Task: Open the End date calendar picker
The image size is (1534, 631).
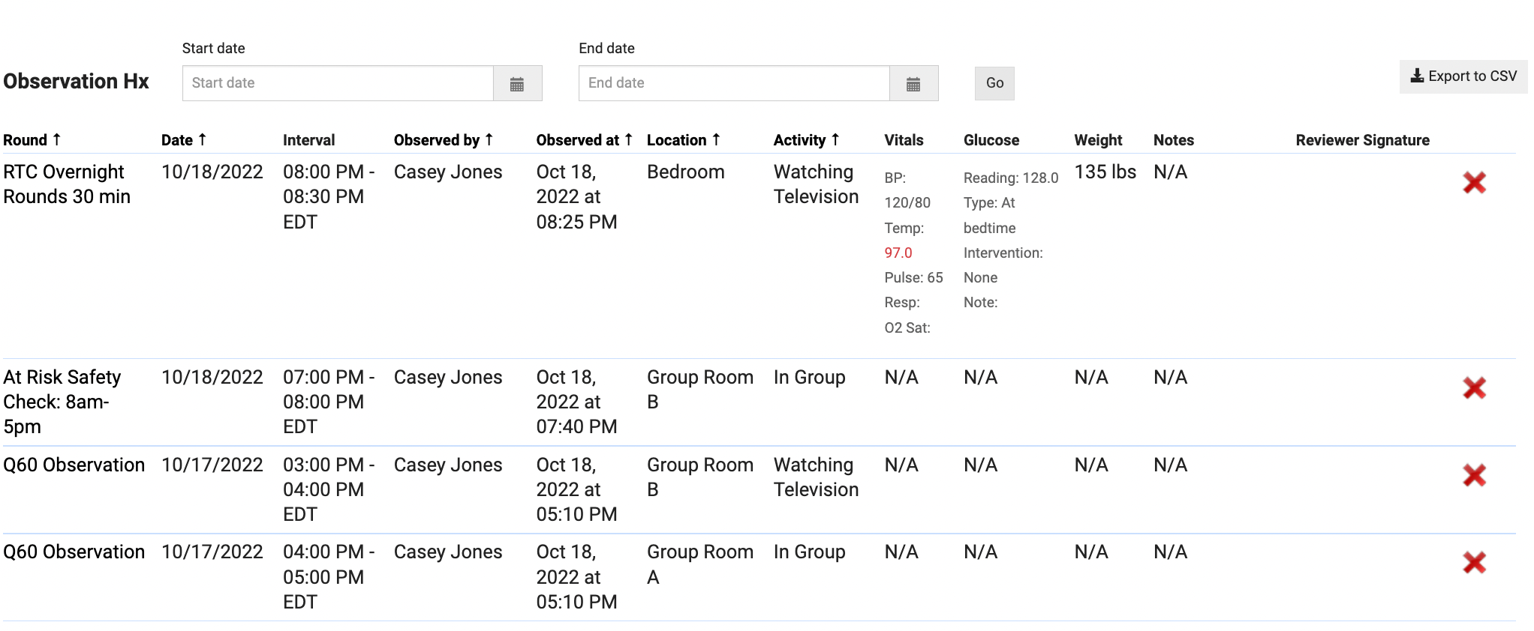Action: [x=913, y=84]
